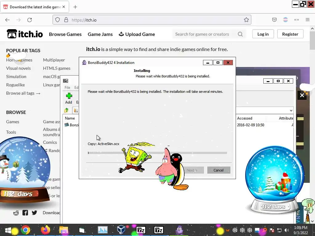Reload the page with the refresh icon
Screen dimensions: 315x236
coord(30,20)
